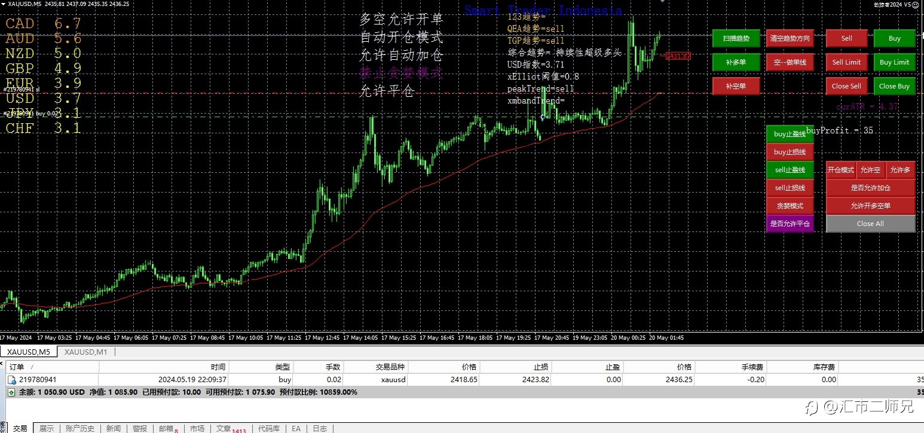The width and height of the screenshot is (924, 433).
Task: Click the #219780941 sl line label on chart
Action: (22, 90)
